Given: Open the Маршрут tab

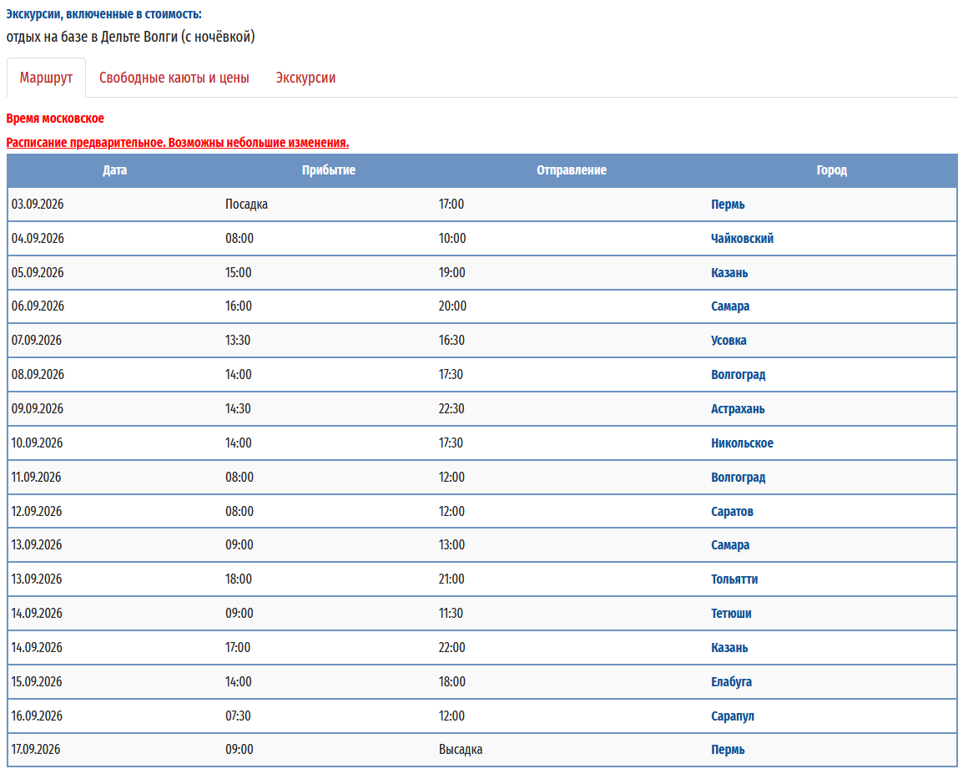Looking at the screenshot, I should point(46,78).
